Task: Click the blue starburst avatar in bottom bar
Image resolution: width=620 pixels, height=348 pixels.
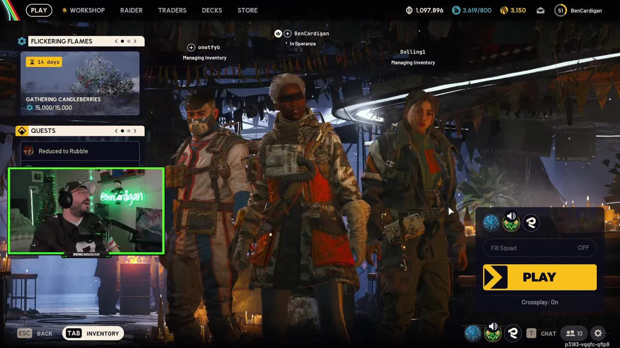Action: point(473,333)
